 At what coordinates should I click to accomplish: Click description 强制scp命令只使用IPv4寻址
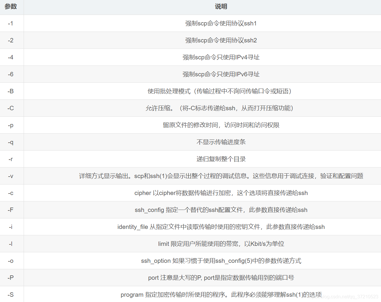(x=221, y=57)
